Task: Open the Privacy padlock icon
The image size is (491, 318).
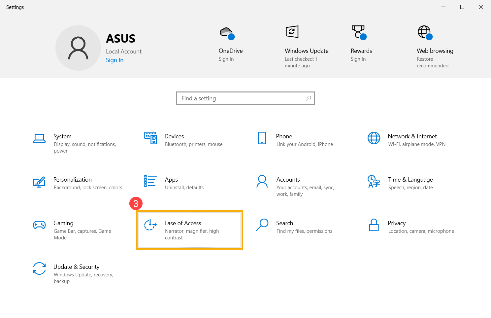Action: tap(374, 225)
